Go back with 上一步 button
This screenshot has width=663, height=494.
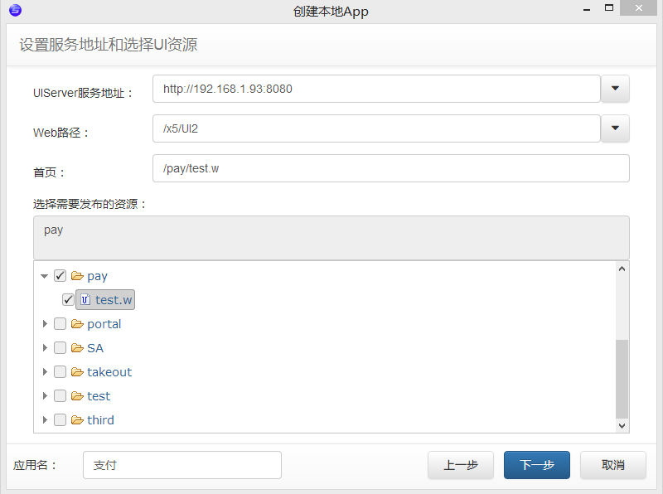tap(461, 465)
